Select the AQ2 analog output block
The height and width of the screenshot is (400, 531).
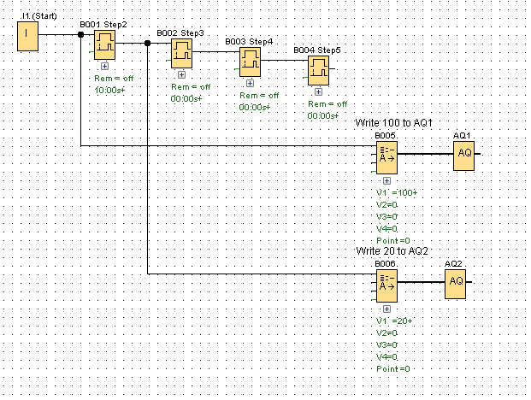click(456, 285)
